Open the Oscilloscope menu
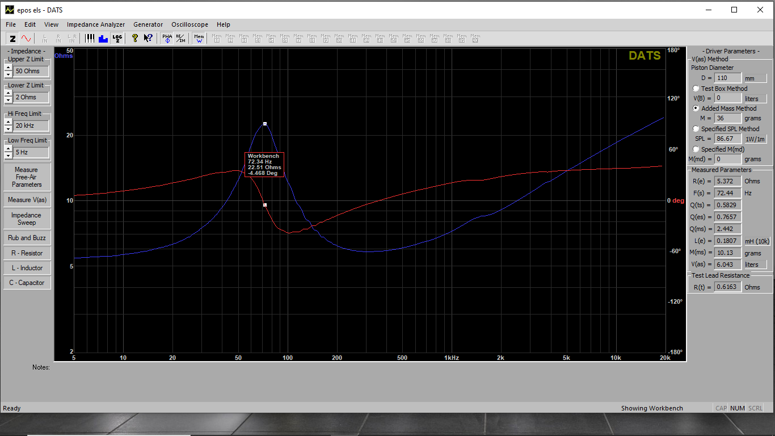This screenshot has height=436, width=775. point(189,24)
